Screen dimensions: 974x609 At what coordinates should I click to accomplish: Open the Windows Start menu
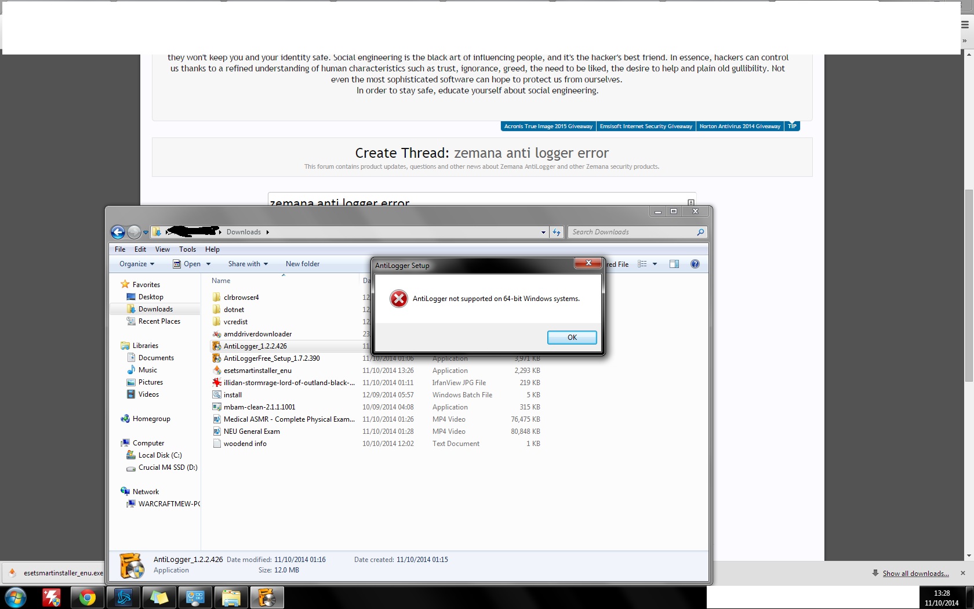[x=15, y=597]
